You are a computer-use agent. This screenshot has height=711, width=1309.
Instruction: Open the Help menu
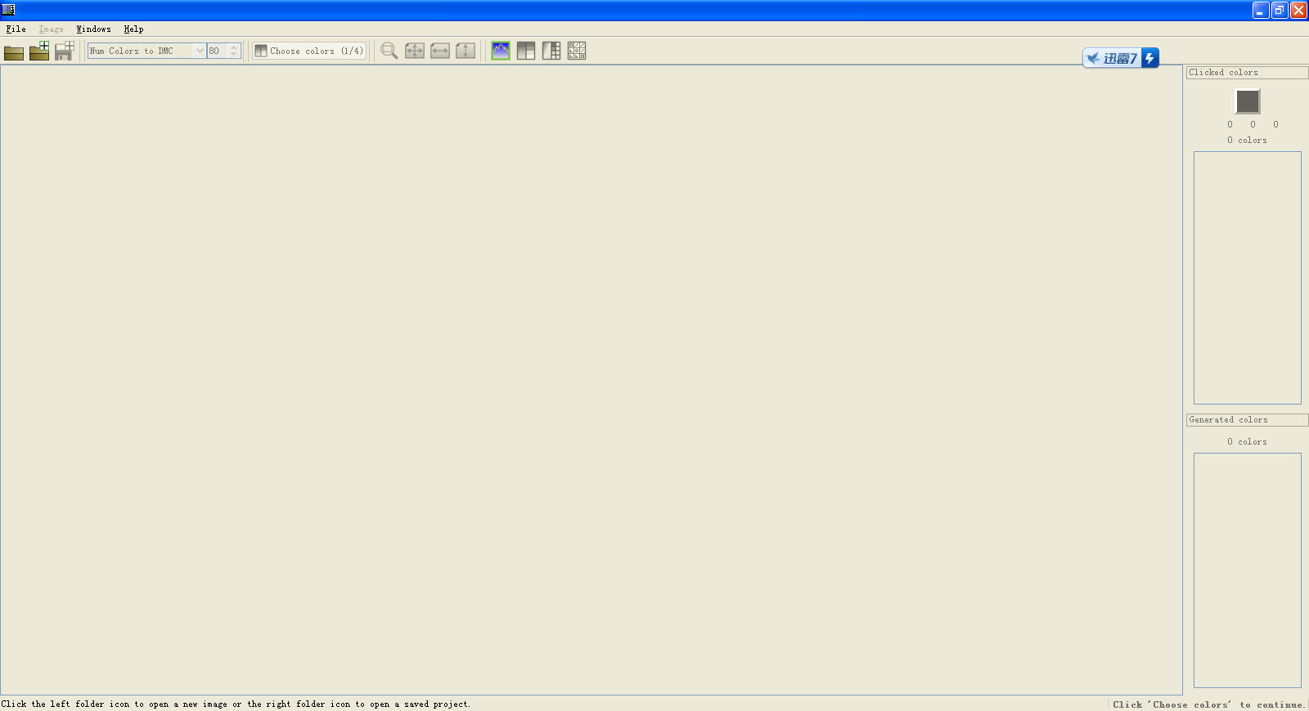(133, 29)
